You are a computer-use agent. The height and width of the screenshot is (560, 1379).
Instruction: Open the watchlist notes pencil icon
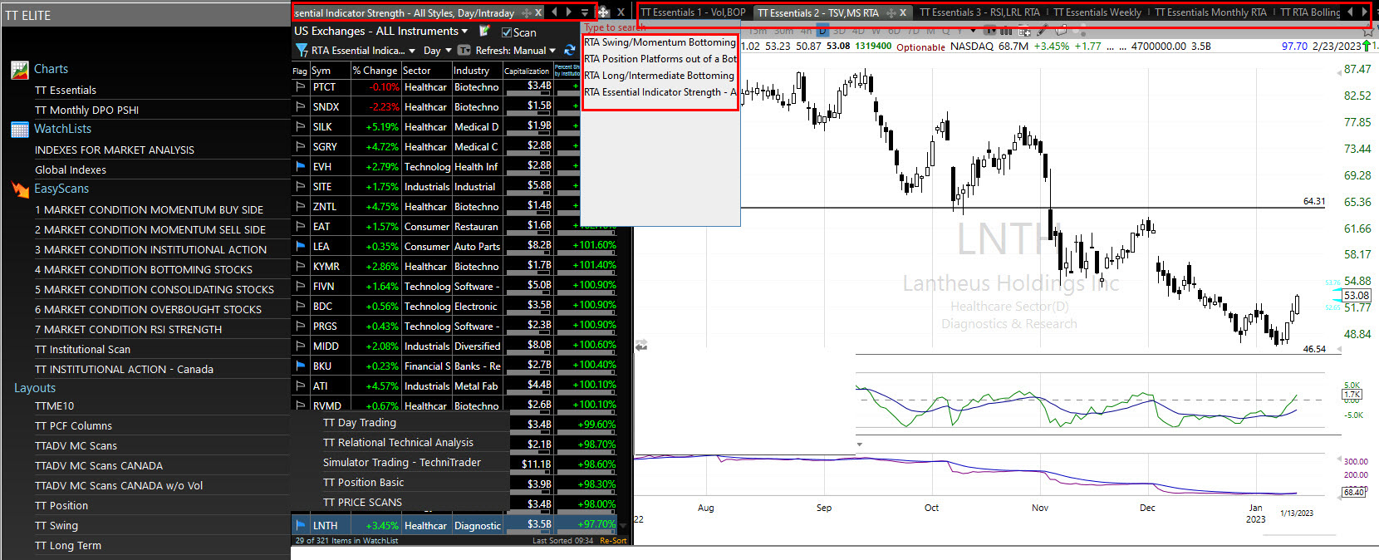[x=484, y=32]
